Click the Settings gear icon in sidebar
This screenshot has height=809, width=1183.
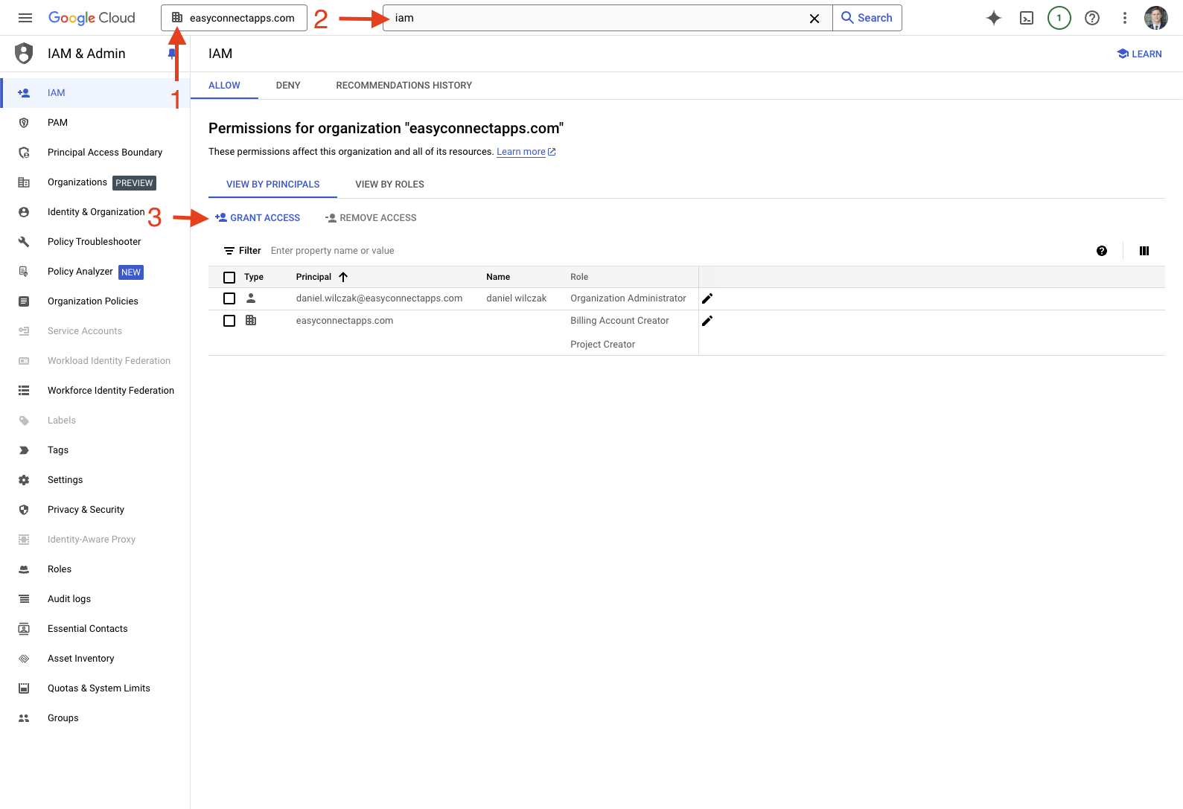coord(24,480)
